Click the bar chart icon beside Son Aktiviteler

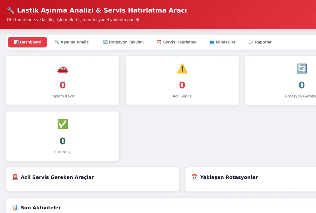15,207
